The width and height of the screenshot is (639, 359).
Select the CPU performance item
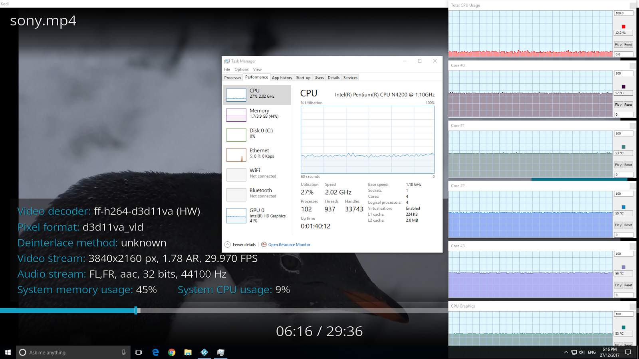coord(257,95)
